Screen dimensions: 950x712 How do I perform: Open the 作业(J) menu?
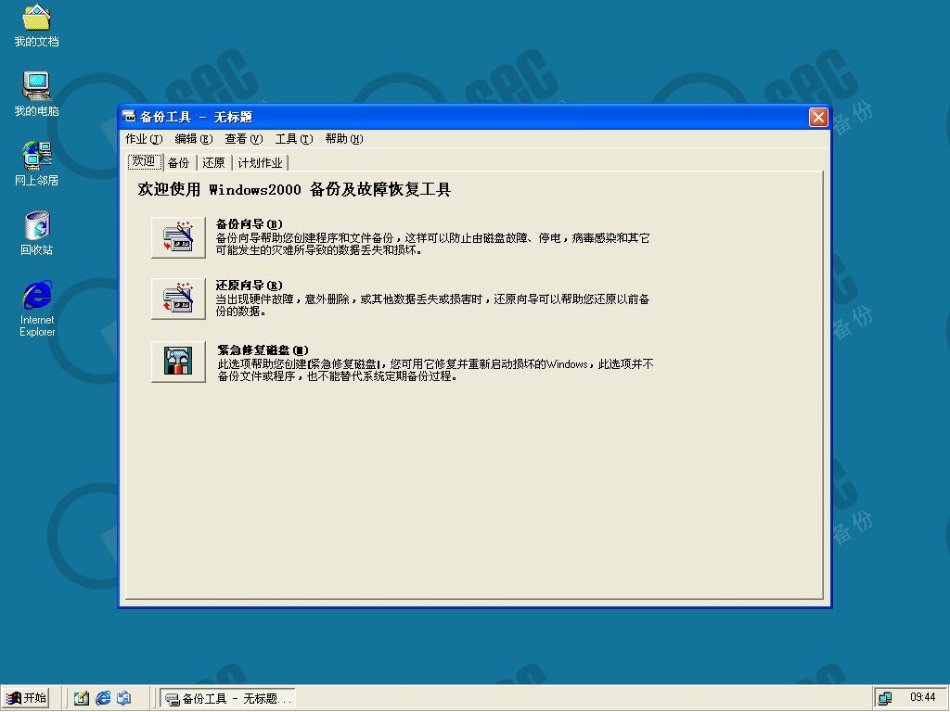(x=144, y=139)
